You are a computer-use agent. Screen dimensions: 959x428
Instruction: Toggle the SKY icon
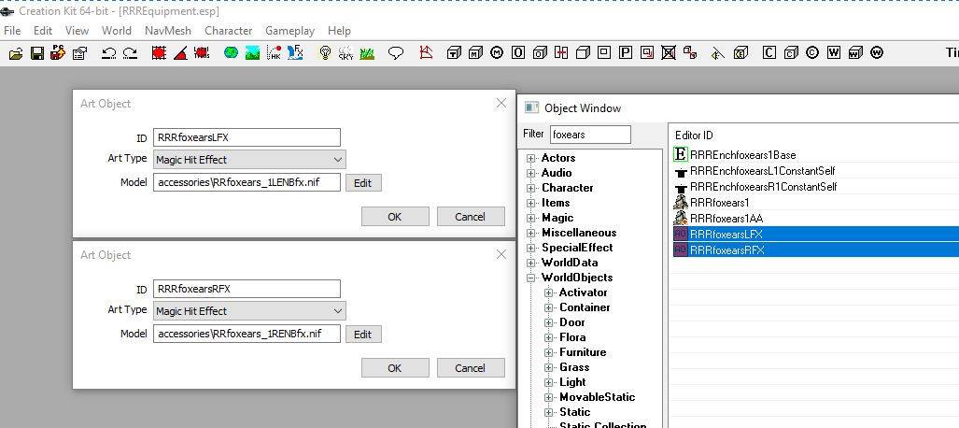tap(346, 53)
